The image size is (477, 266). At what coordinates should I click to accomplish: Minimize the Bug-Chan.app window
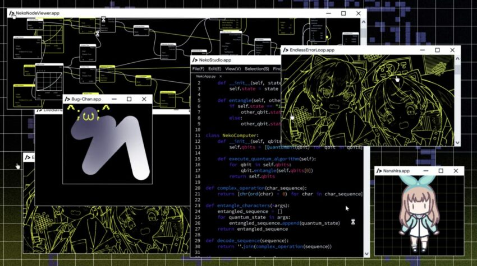coord(114,99)
